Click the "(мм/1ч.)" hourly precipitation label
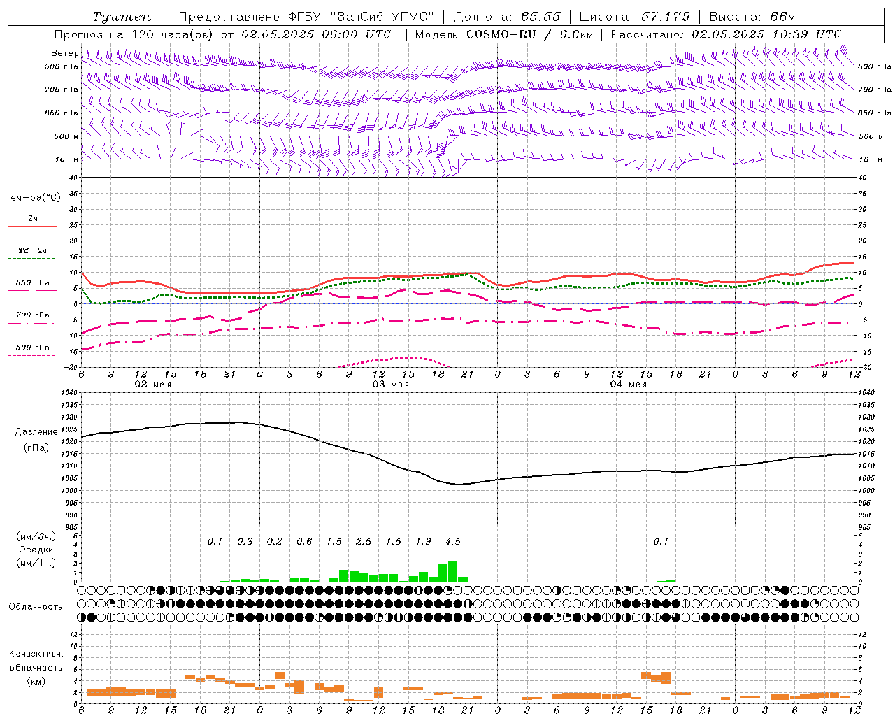The height and width of the screenshot is (716, 895). pyautogui.click(x=36, y=563)
